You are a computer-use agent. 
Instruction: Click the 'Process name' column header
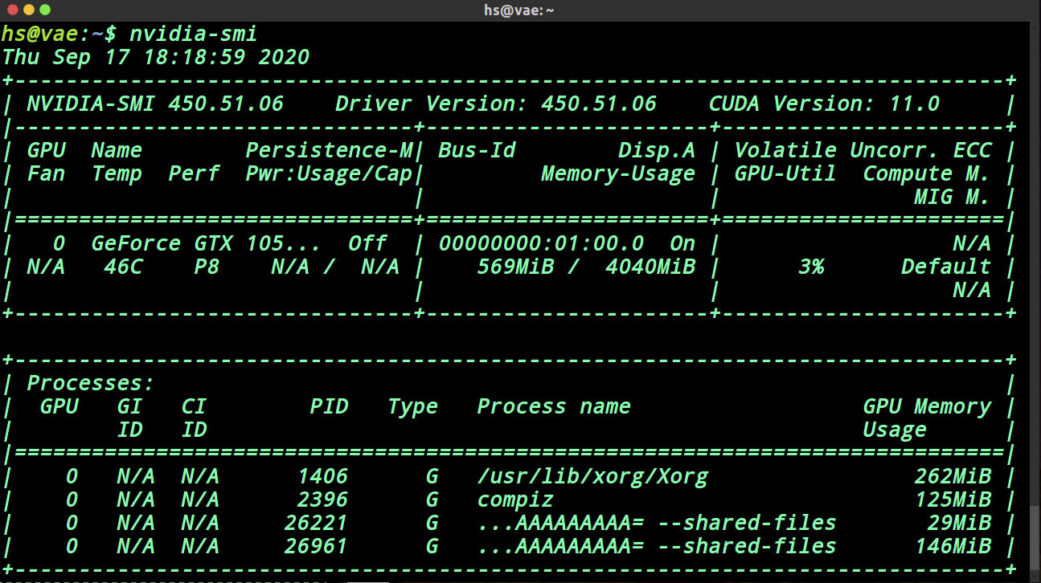554,406
